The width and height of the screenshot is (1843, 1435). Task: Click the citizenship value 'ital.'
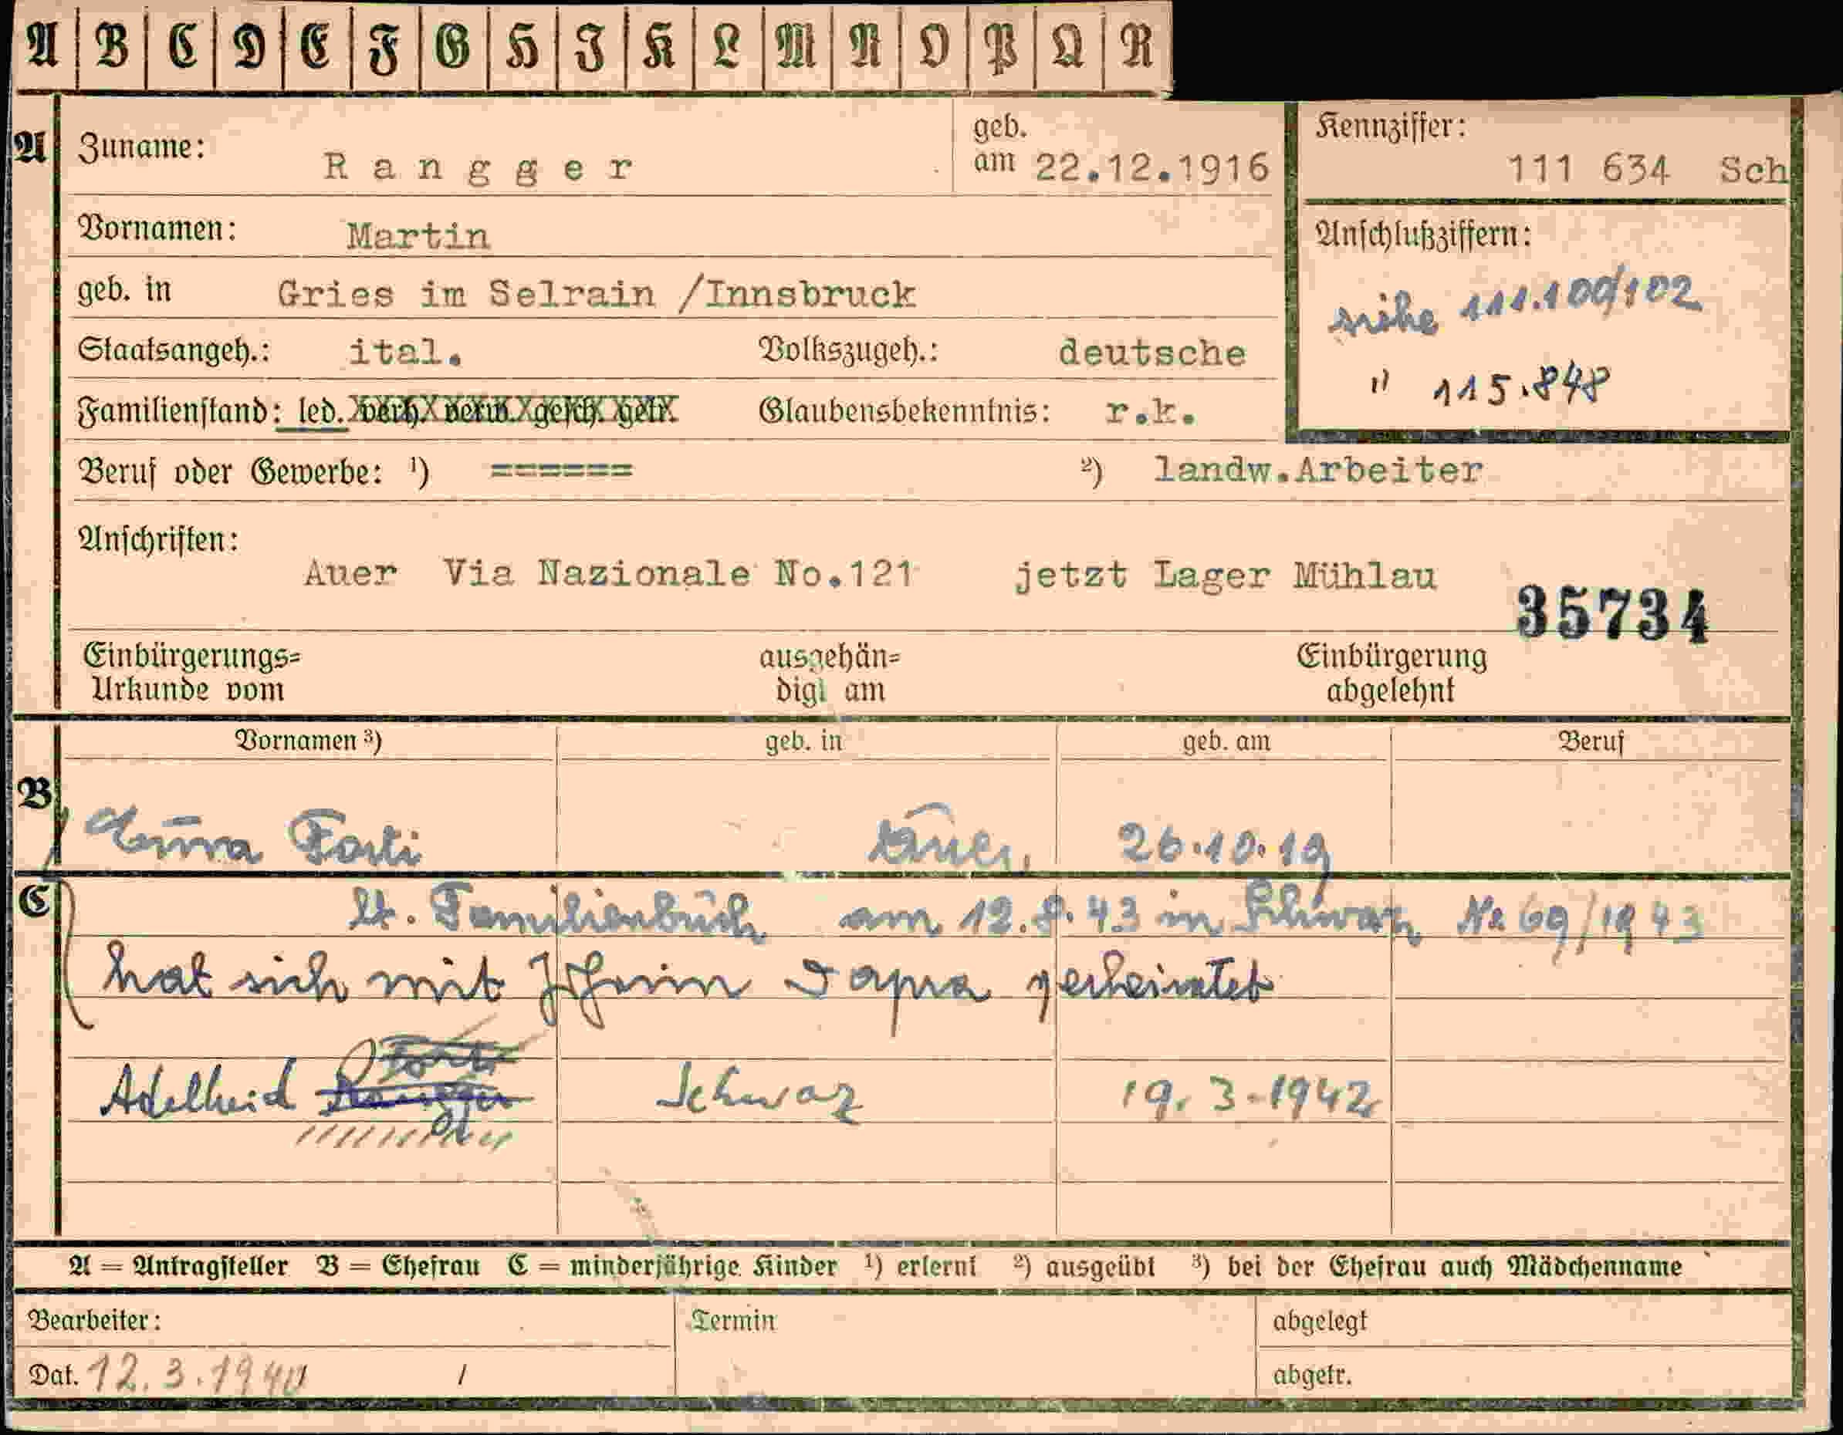406,353
